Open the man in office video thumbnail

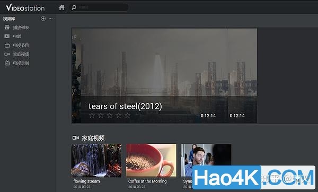click(206, 160)
